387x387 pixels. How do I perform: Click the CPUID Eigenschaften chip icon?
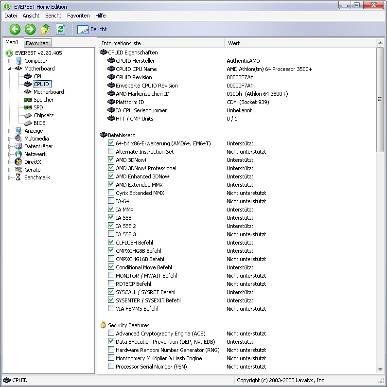(x=104, y=52)
